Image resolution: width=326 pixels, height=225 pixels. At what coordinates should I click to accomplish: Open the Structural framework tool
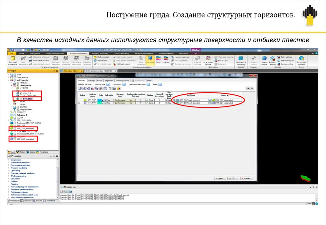tap(13, 60)
